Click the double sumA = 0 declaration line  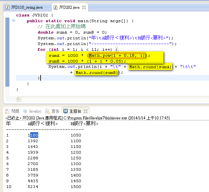[72, 32]
